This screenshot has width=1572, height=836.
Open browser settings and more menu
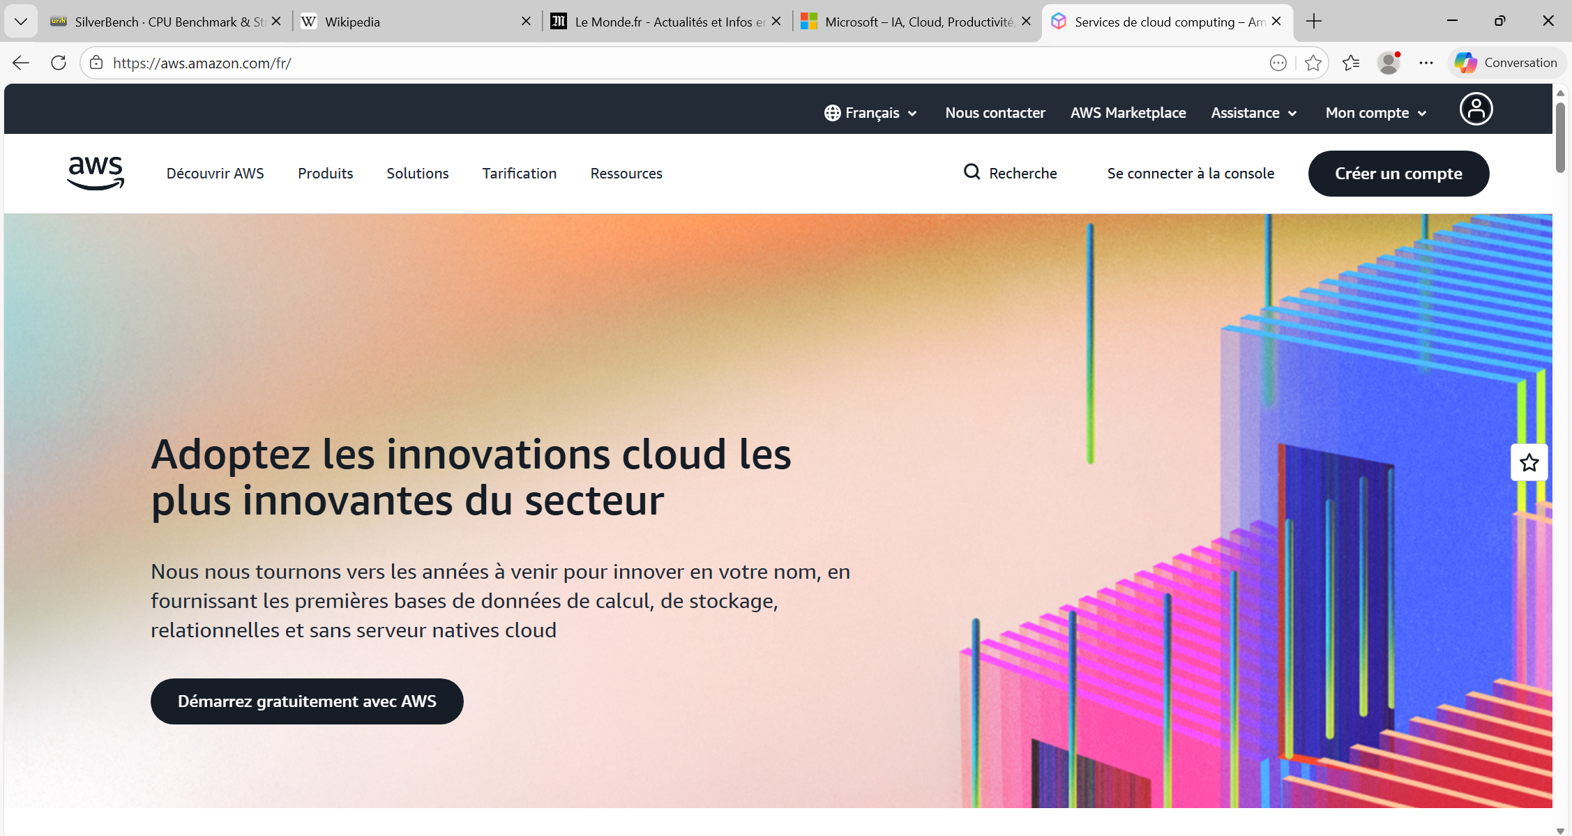[x=1426, y=63]
